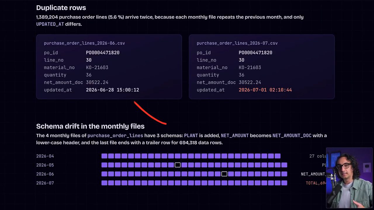Image resolution: width=374 pixels, height=210 pixels.
Task: Click the orange timestamp 2026-07-01 02:10:44
Action: [265, 90]
